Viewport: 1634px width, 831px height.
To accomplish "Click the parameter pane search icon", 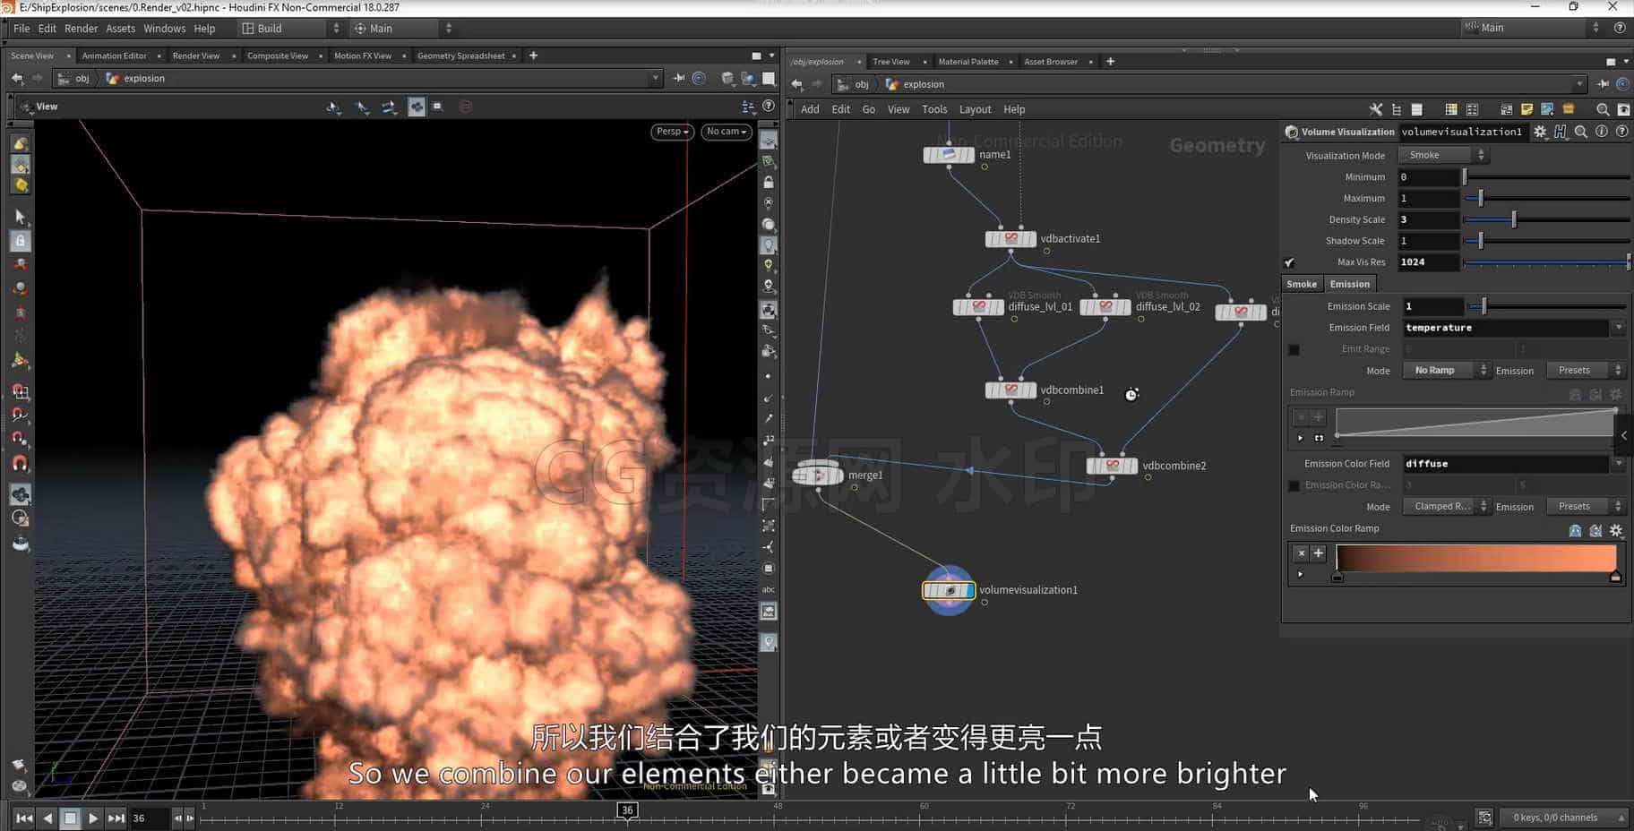I will click(x=1581, y=132).
